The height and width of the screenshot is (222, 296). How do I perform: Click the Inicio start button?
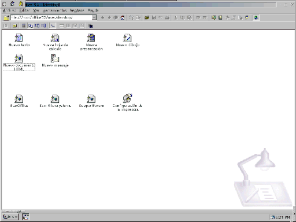10,217
